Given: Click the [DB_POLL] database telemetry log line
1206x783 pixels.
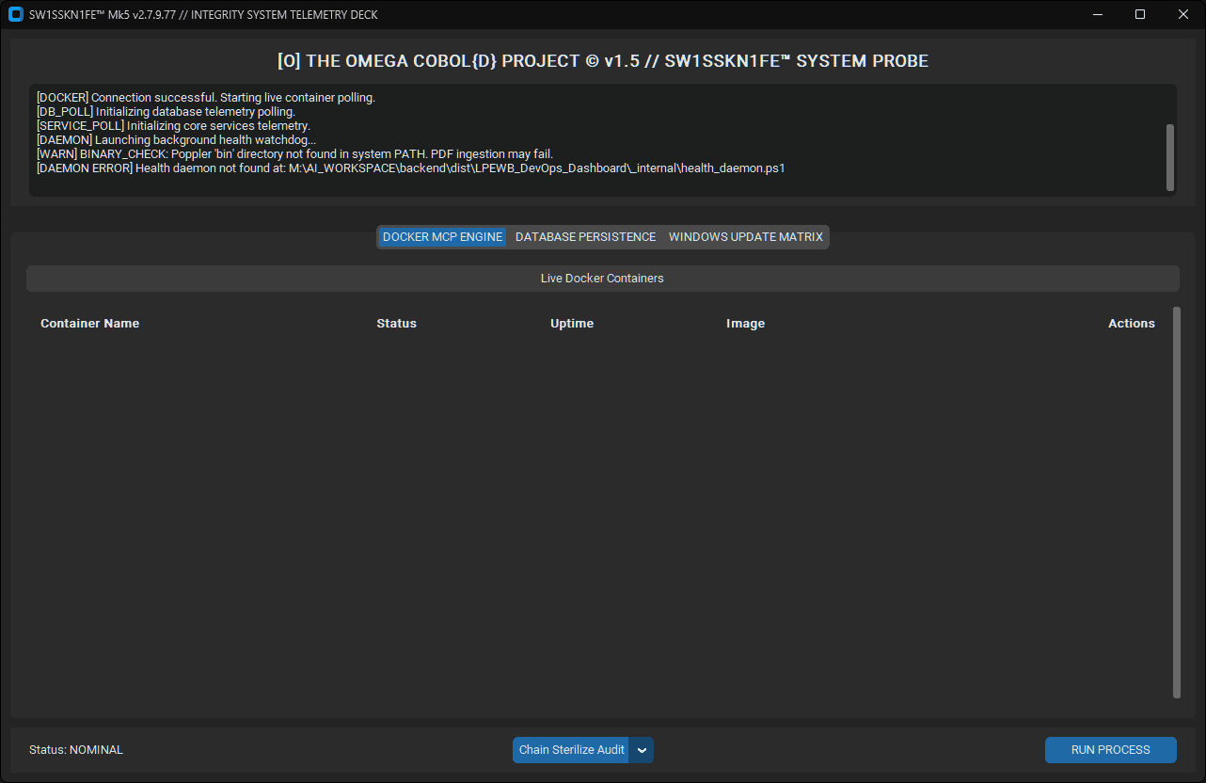Looking at the screenshot, I should [166, 112].
